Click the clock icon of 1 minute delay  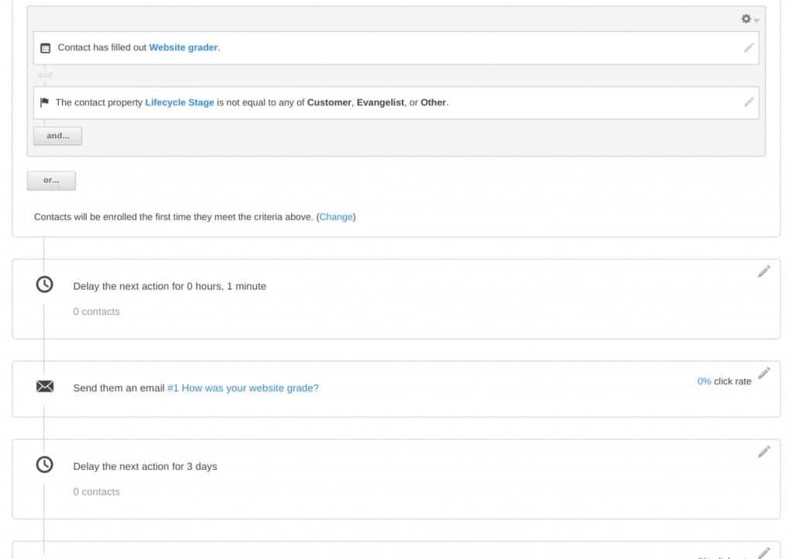coord(44,285)
